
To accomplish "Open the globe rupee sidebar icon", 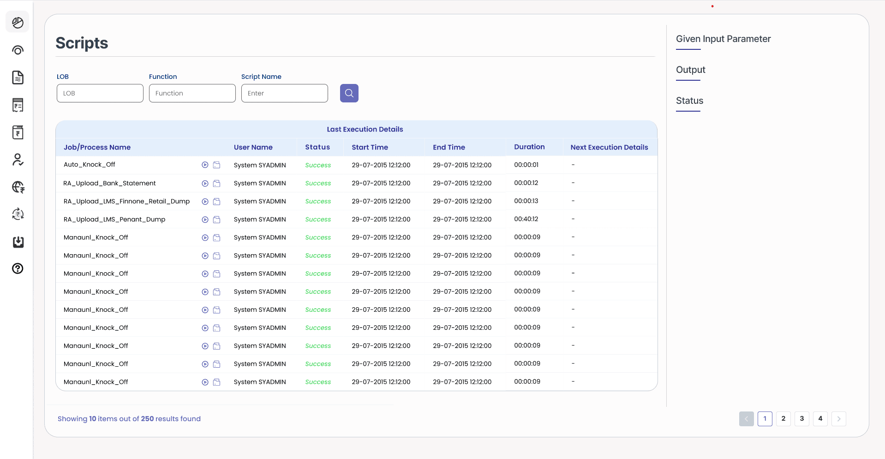I will (x=18, y=187).
